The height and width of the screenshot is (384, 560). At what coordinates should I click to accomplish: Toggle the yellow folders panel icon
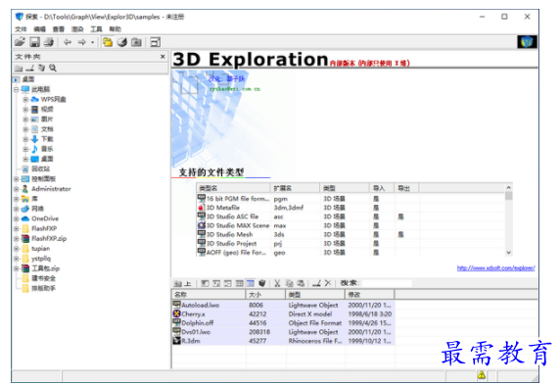point(107,42)
